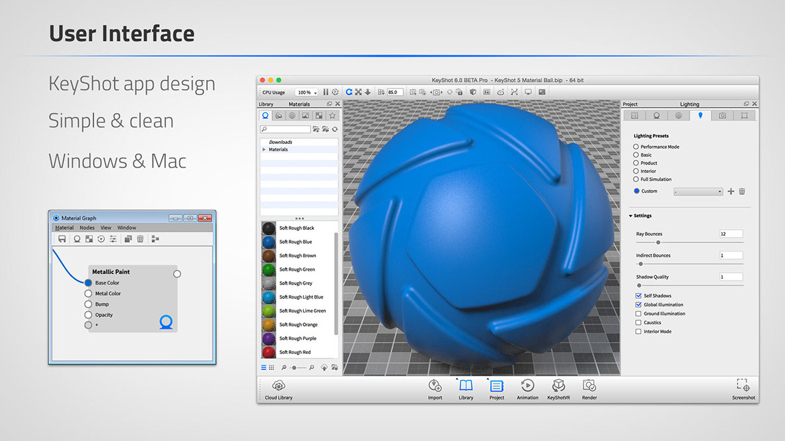The width and height of the screenshot is (785, 441).
Task: Pause rendering with the pause icon
Action: tap(326, 92)
